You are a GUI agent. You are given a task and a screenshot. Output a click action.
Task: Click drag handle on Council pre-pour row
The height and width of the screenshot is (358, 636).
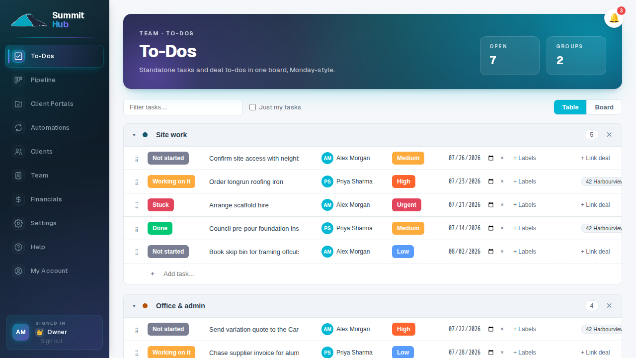pos(137,229)
